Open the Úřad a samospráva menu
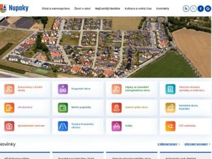This screenshot has height=159, width=212. tap(56, 8)
